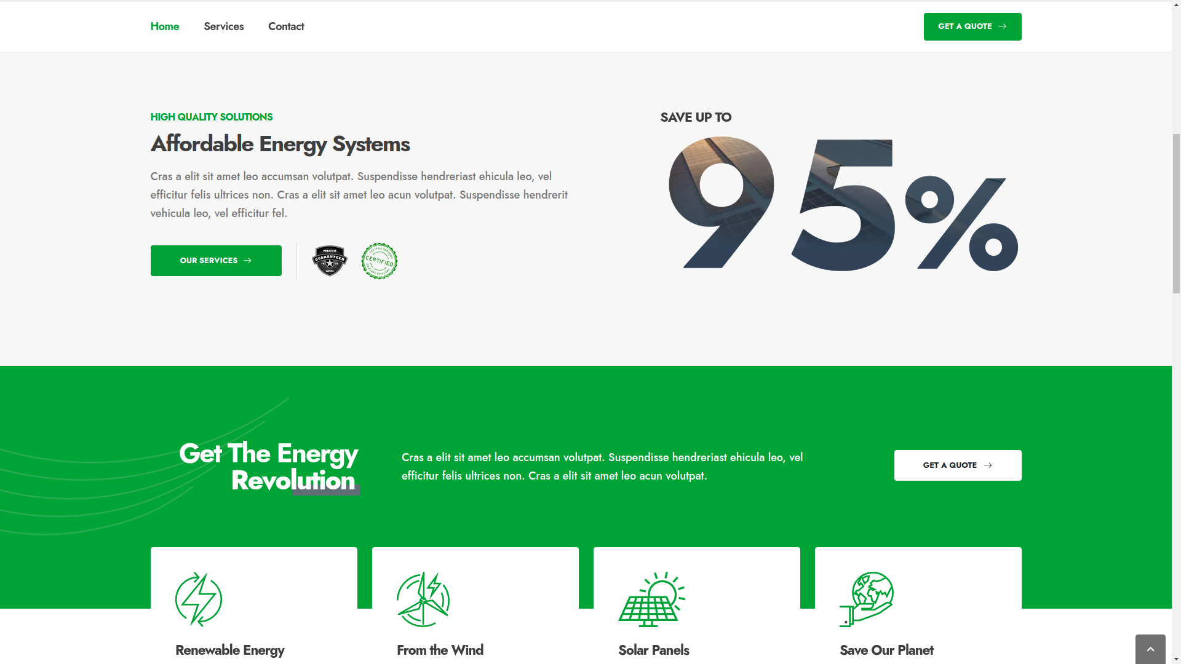Click the Get A Quote button in the header
The image size is (1181, 664).
tap(972, 26)
